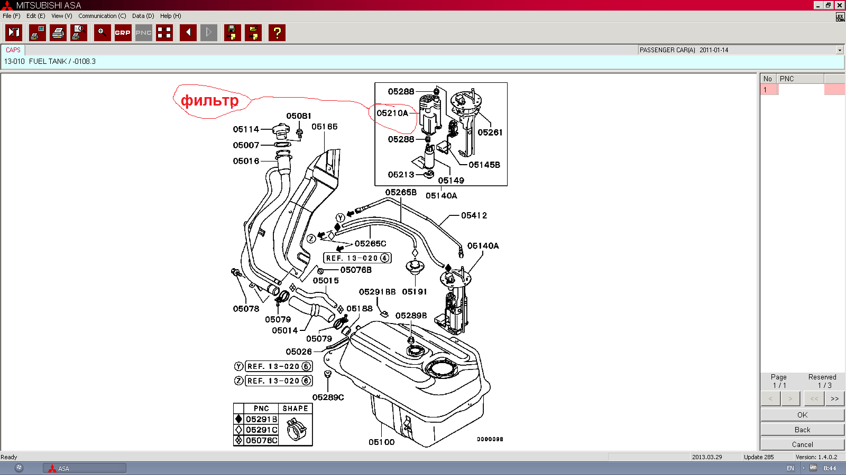Viewport: 846px width, 475px height.
Task: Click the print screen toolbar icon
Action: click(x=37, y=33)
